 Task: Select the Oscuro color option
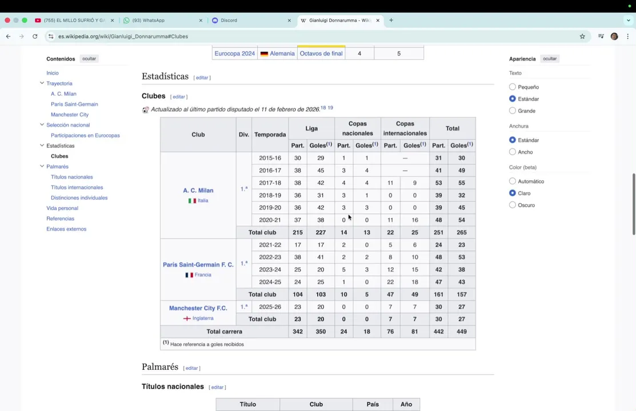coord(513,205)
